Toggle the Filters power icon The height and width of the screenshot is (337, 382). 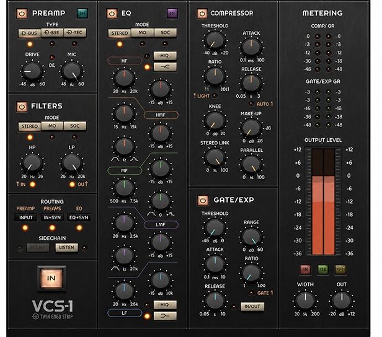22,107
